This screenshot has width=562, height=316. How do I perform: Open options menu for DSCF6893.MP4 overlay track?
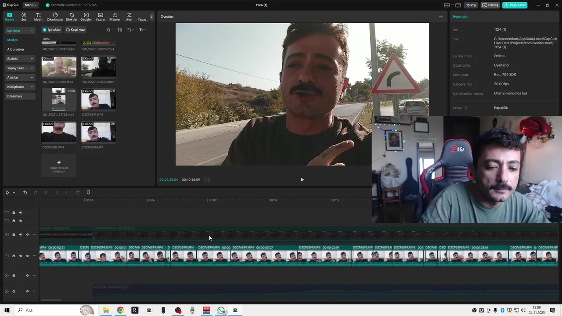pyautogui.click(x=35, y=234)
